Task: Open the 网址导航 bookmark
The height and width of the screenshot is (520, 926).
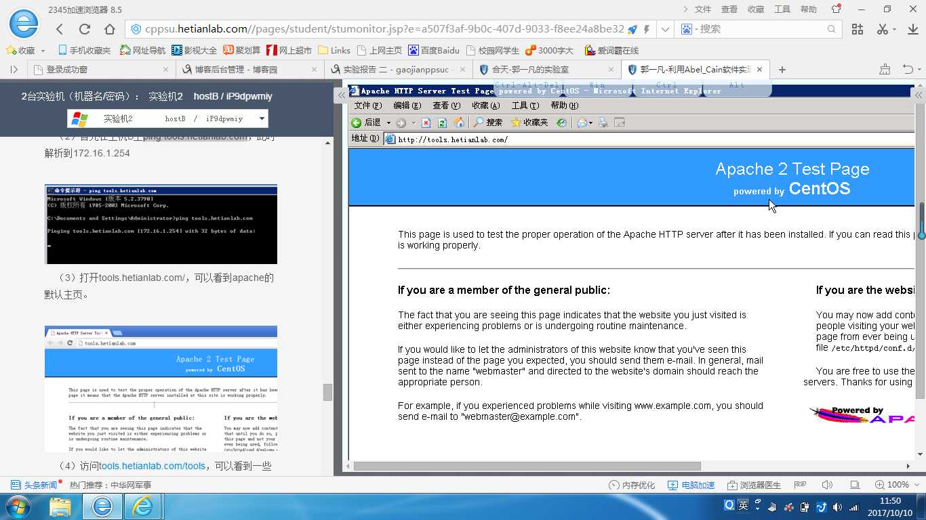Action: [142, 50]
